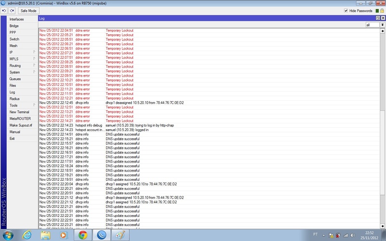Expand the Tools submenu
Image resolution: width=386 pixels, height=241 pixels.
tap(22, 105)
